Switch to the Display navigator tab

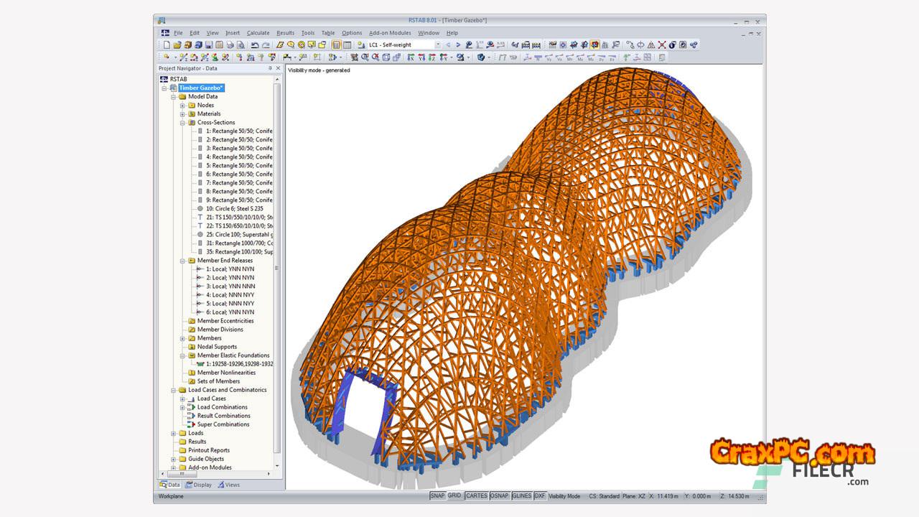[199, 485]
